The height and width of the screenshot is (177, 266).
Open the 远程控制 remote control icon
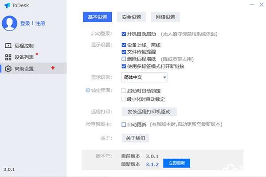[8, 45]
